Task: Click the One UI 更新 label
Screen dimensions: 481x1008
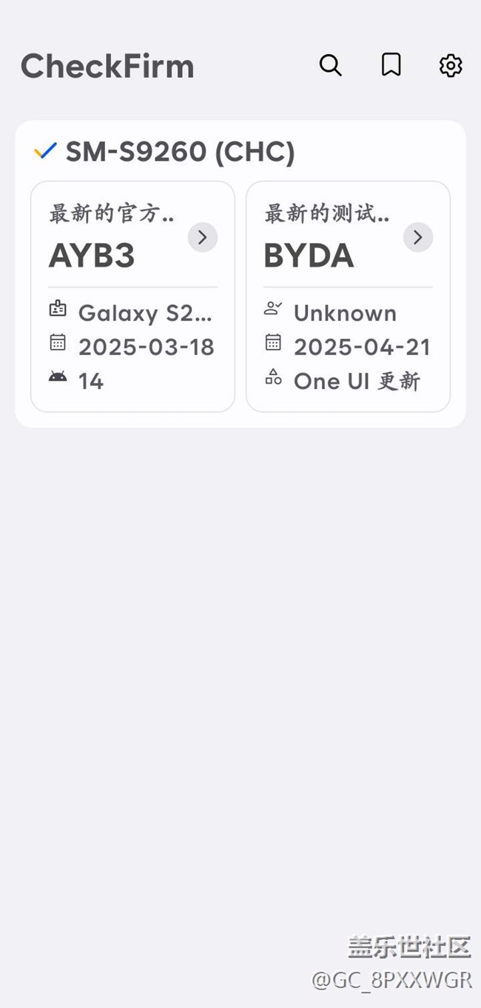Action: [357, 381]
